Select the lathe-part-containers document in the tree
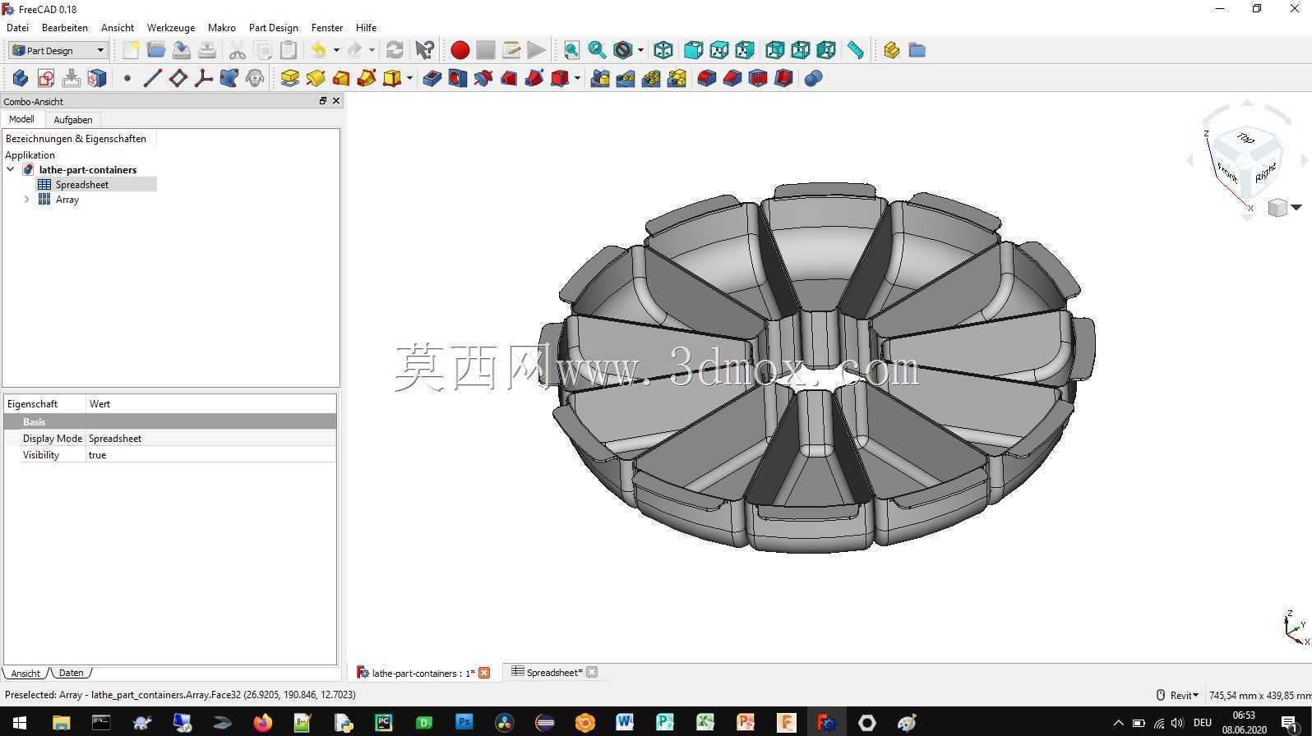 (88, 169)
